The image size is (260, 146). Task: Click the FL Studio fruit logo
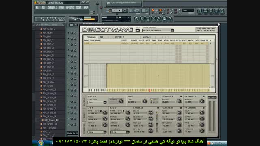pos(35,2)
